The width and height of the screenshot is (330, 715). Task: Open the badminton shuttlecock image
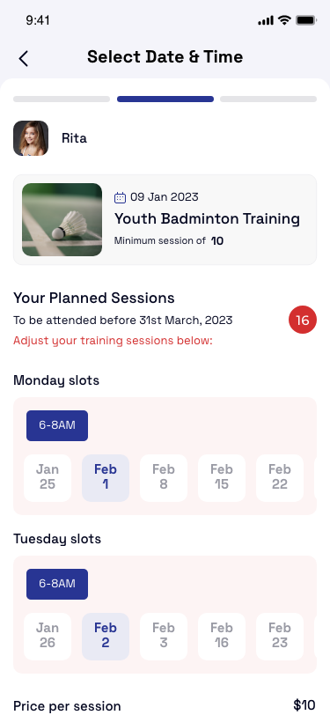click(62, 220)
